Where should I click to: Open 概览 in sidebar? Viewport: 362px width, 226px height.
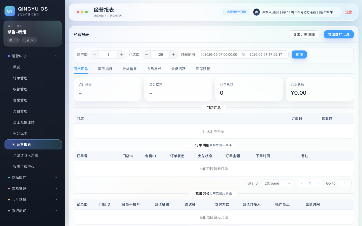pos(33,67)
